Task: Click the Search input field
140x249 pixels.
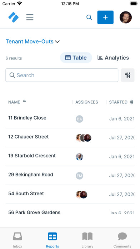Action: [62, 75]
